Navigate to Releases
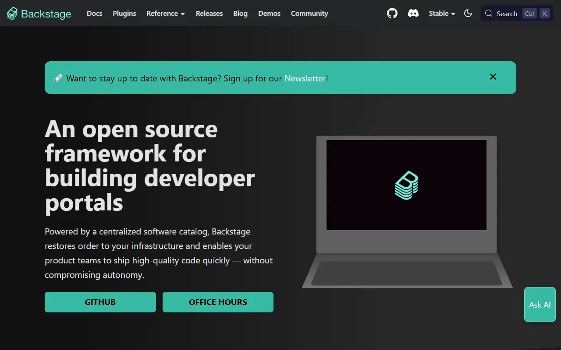Viewport: 561px width, 350px height. point(209,14)
